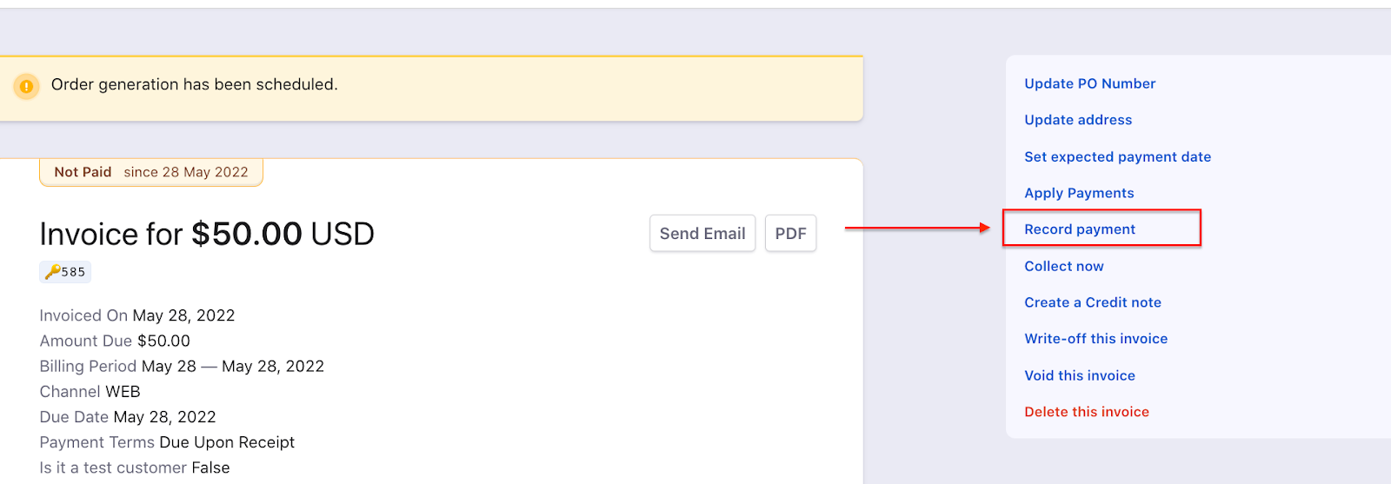Viewport: 1391px width, 484px height.
Task: Click the Not Paid status badge
Action: pyautogui.click(x=151, y=172)
